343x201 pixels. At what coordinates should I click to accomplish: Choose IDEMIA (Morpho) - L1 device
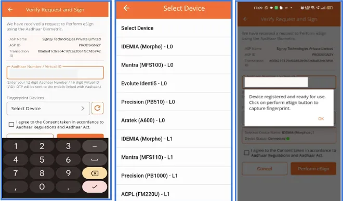[174, 139]
